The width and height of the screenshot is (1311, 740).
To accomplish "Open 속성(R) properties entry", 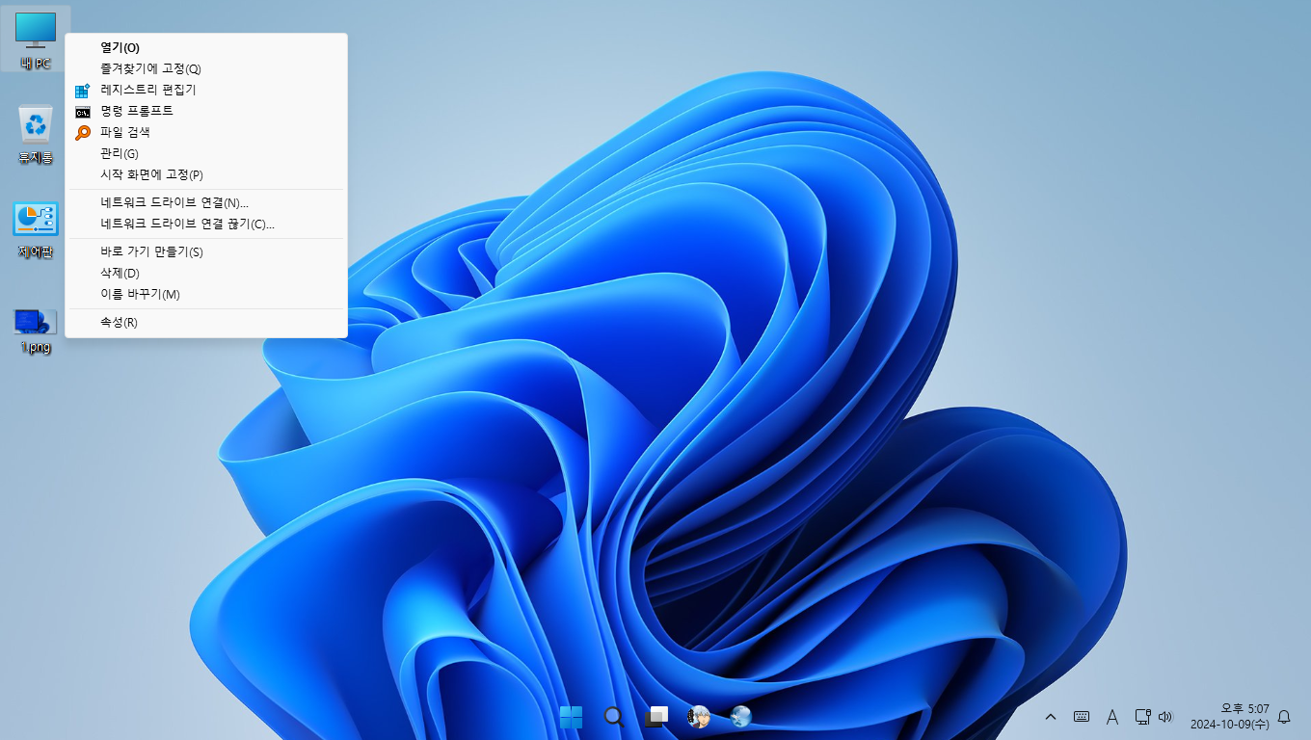I will point(206,322).
